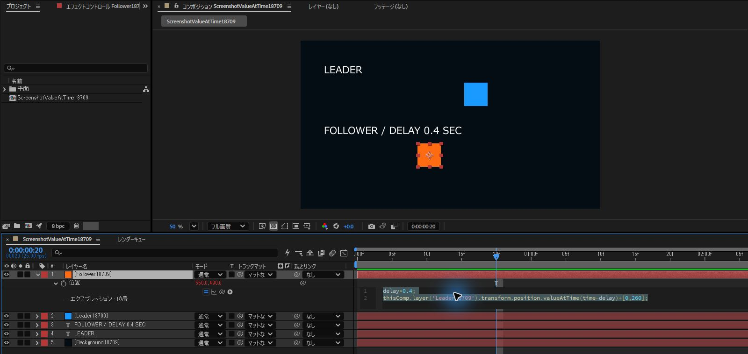The height and width of the screenshot is (354, 748).
Task: Take a snapshot with the camera icon
Action: click(372, 226)
